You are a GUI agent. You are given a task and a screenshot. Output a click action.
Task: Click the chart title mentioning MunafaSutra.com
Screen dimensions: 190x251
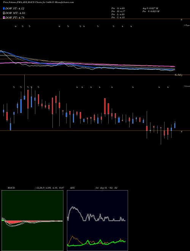38,3
